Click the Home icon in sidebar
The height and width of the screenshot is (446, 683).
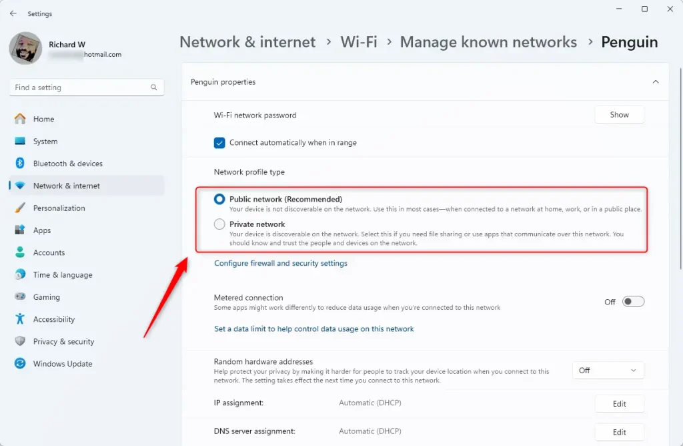point(20,119)
